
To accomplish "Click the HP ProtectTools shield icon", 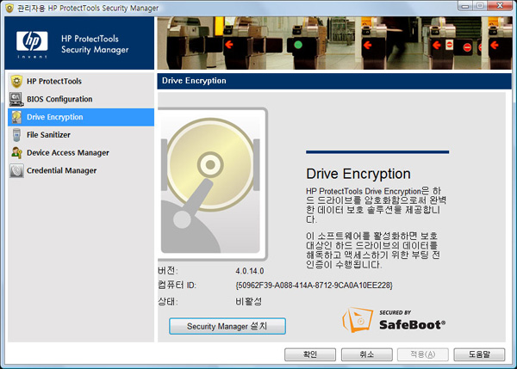I will [16, 82].
